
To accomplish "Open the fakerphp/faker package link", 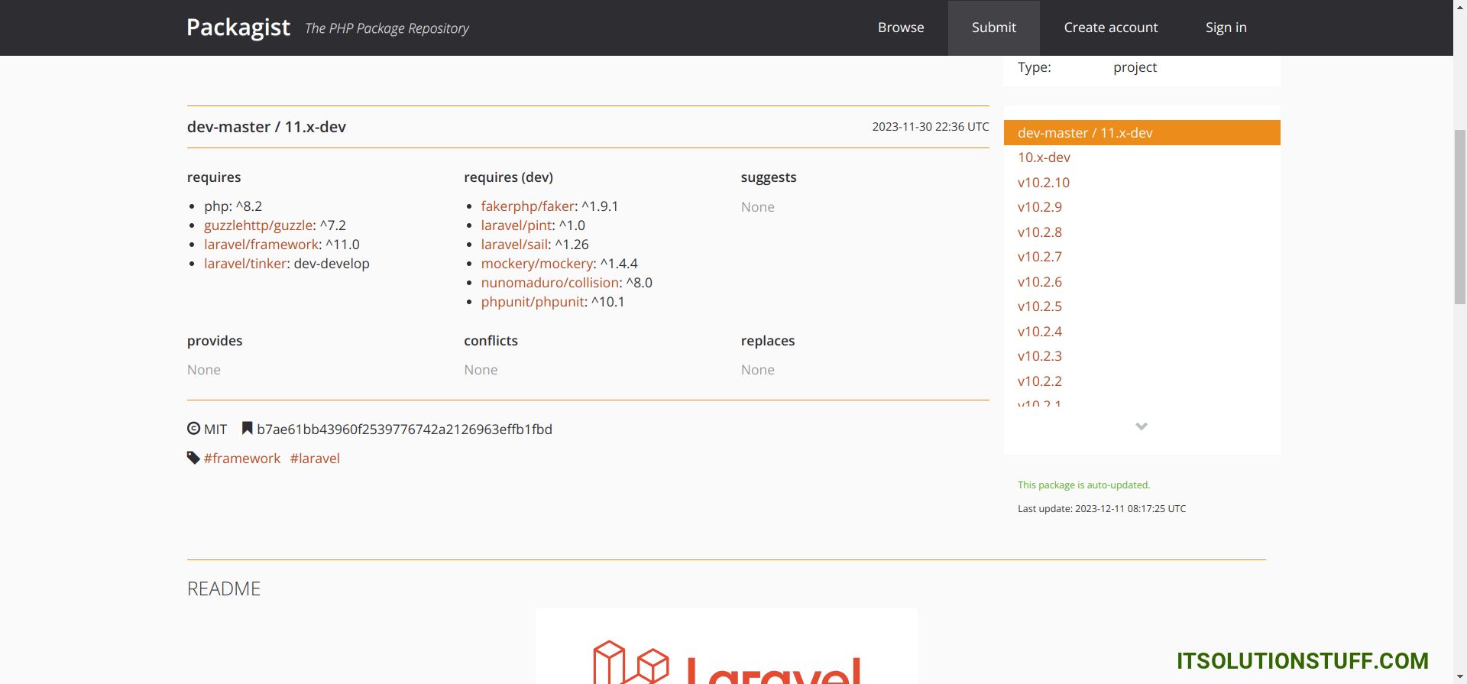I will (528, 206).
